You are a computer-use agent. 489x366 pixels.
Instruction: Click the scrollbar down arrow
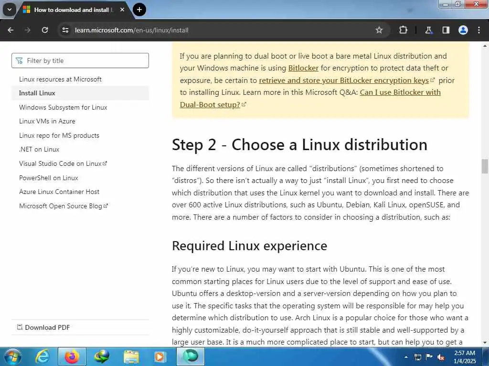point(485,343)
